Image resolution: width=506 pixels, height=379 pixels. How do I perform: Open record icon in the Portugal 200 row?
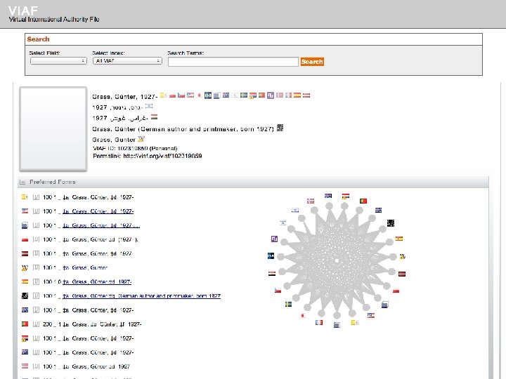(x=36, y=324)
